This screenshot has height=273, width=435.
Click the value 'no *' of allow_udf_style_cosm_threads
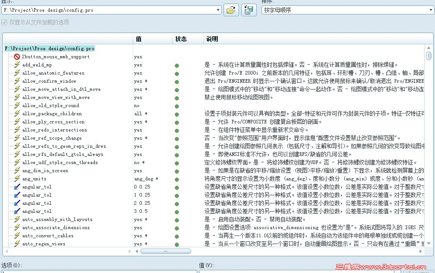pyautogui.click(x=139, y=162)
